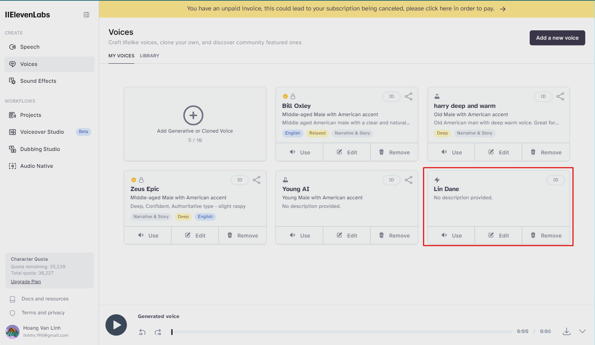Select the MY VOICES tab
This screenshot has width=595, height=345.
tap(121, 56)
